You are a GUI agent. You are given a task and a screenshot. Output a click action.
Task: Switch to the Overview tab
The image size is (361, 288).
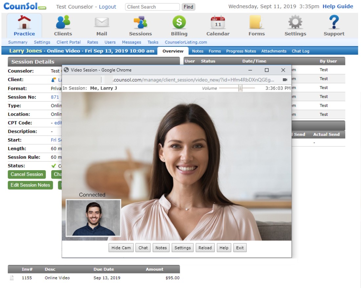click(173, 51)
